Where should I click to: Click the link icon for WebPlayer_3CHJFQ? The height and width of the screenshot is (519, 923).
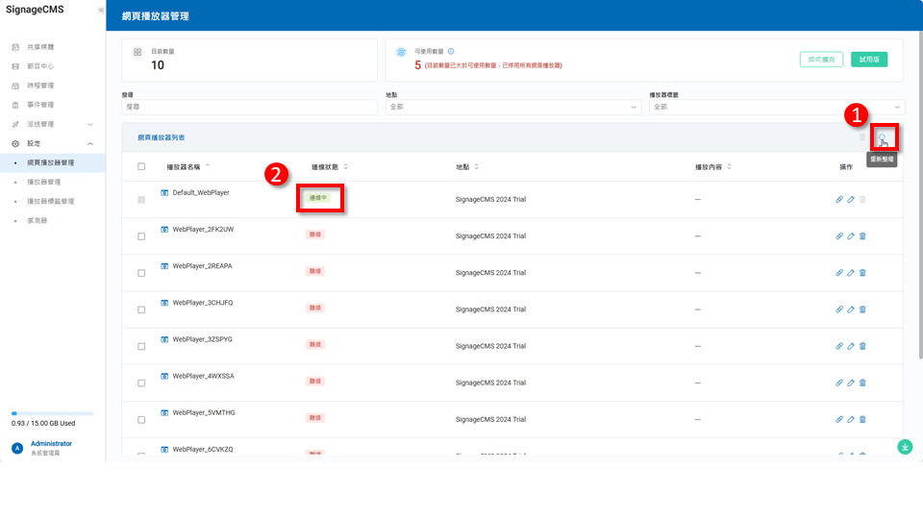click(839, 309)
